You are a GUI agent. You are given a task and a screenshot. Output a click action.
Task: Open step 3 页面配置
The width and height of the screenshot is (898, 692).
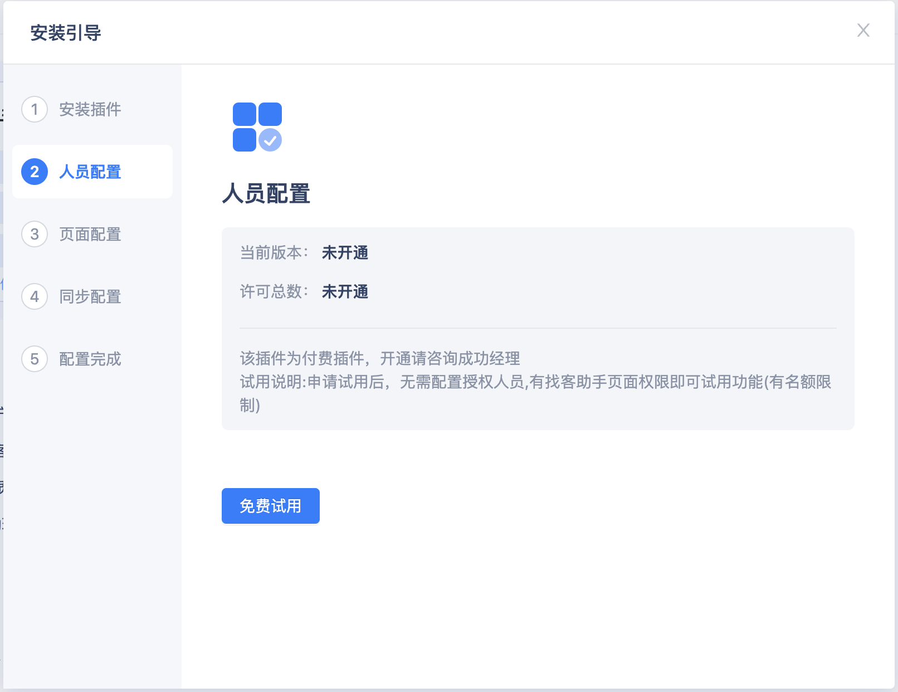click(x=92, y=234)
